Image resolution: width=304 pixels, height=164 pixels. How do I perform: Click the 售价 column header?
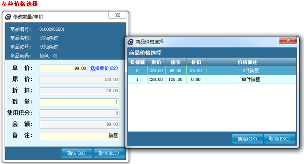(176, 62)
